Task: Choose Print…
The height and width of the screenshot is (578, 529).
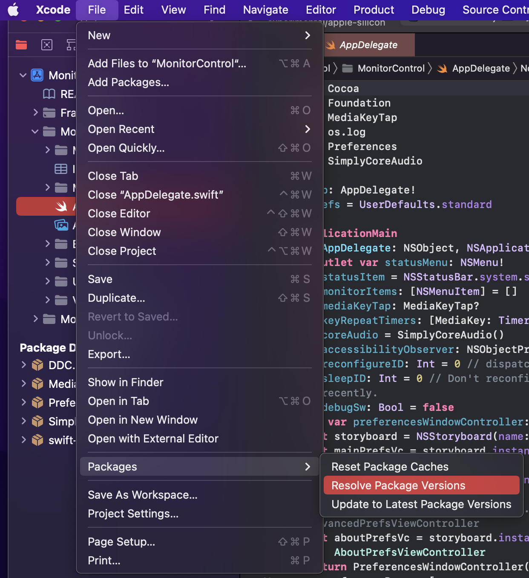Action: [199, 561]
